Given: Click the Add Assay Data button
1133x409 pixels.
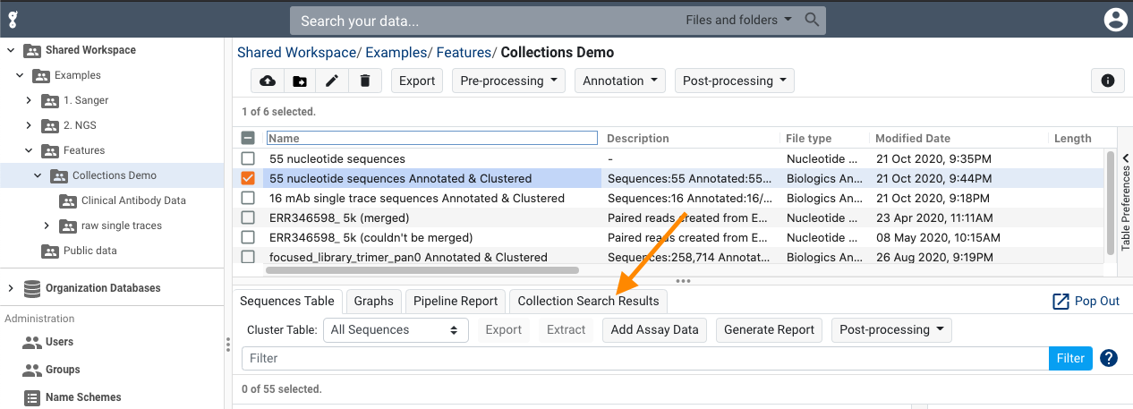Looking at the screenshot, I should [x=654, y=329].
